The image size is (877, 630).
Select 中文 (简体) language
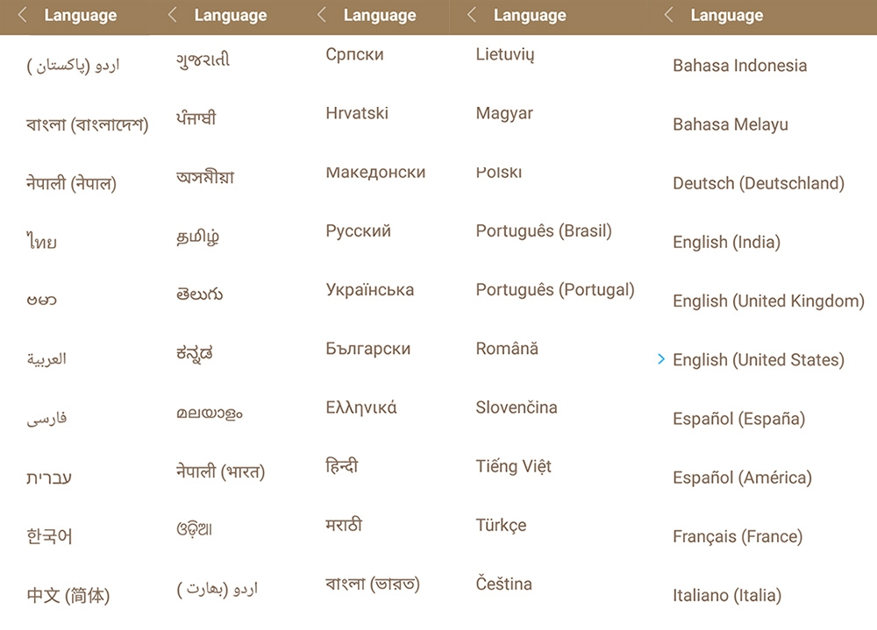click(x=68, y=596)
